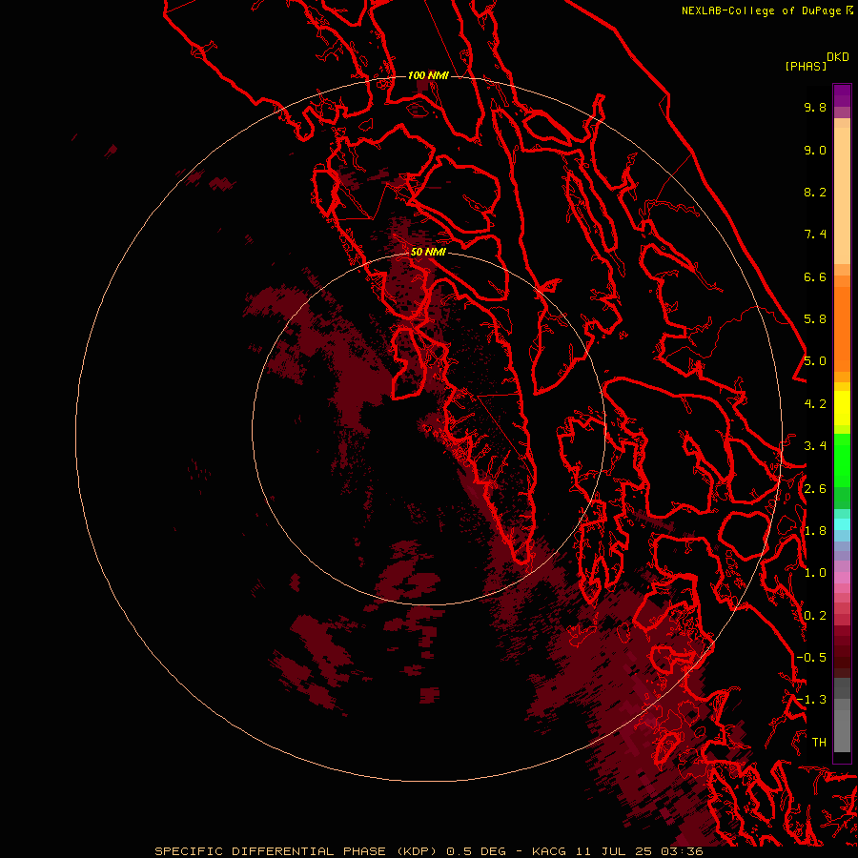
Task: Click the -1.3 value on the color scale
Action: point(811,700)
